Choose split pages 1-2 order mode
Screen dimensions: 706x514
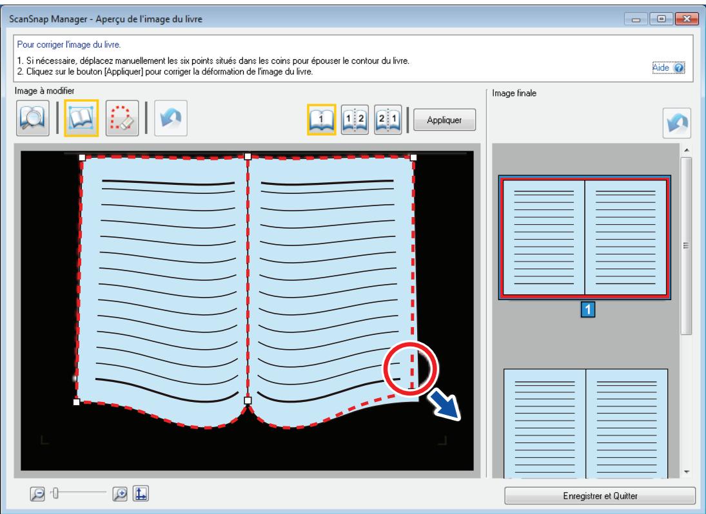355,120
